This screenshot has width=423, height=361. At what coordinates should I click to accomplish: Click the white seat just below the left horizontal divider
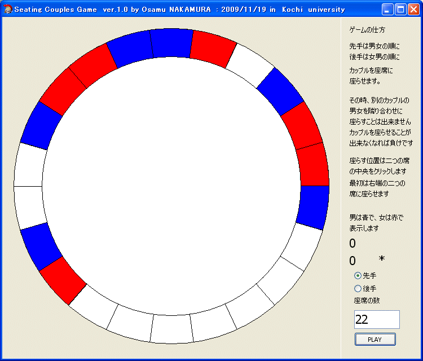(29, 206)
